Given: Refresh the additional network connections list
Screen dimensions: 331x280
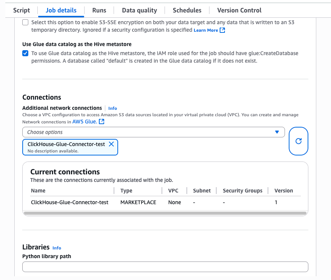Looking at the screenshot, I should (x=298, y=141).
